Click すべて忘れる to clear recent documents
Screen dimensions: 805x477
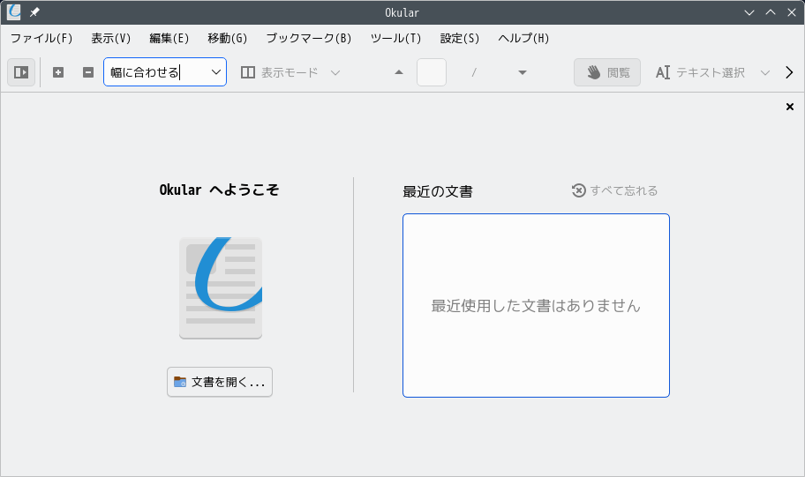[x=614, y=190]
